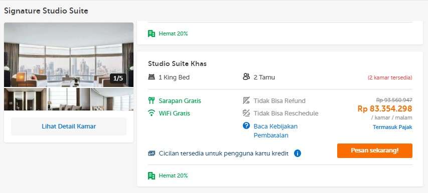Click the (2 kamar tersedia) notice
Viewport: 428px width, 193px height.
click(390, 77)
